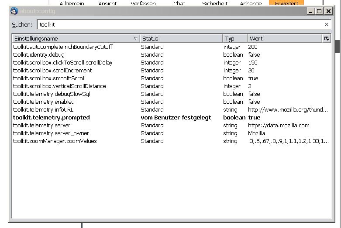
Task: Sort by the Status column header
Action: point(181,39)
